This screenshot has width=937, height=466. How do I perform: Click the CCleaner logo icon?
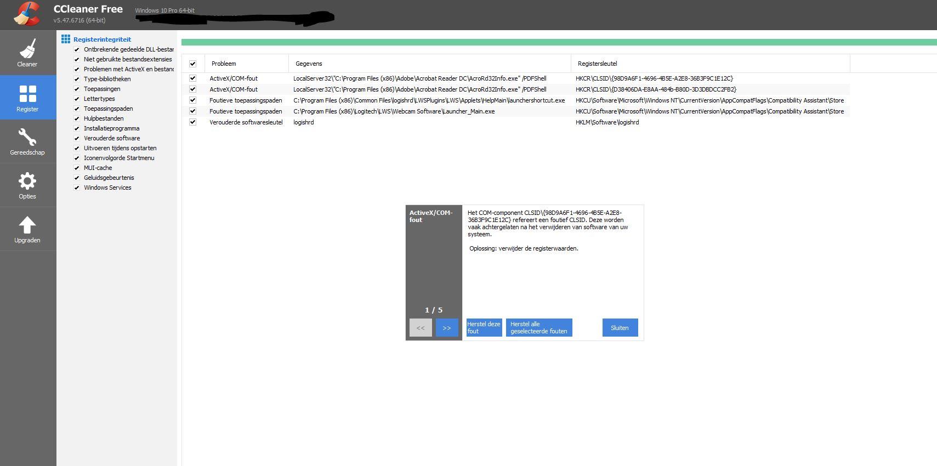[x=27, y=14]
